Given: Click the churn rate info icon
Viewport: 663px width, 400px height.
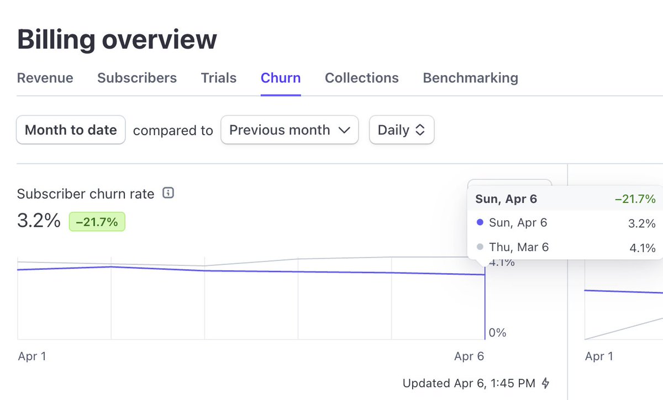Looking at the screenshot, I should pyautogui.click(x=169, y=193).
